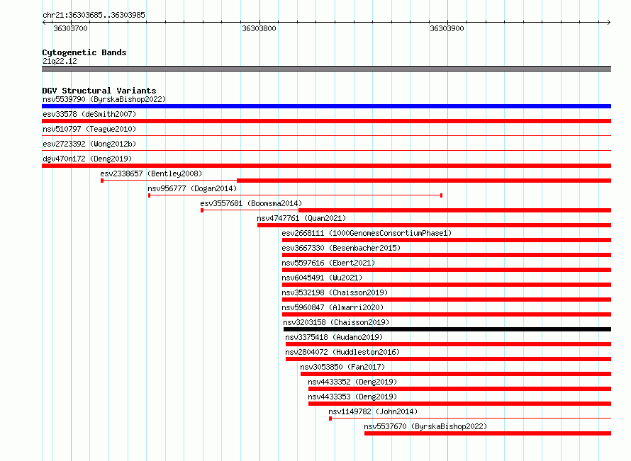
Task: Click esv2668111 (1000GenomesConsortiumPhase1) label
Action: [x=367, y=233]
